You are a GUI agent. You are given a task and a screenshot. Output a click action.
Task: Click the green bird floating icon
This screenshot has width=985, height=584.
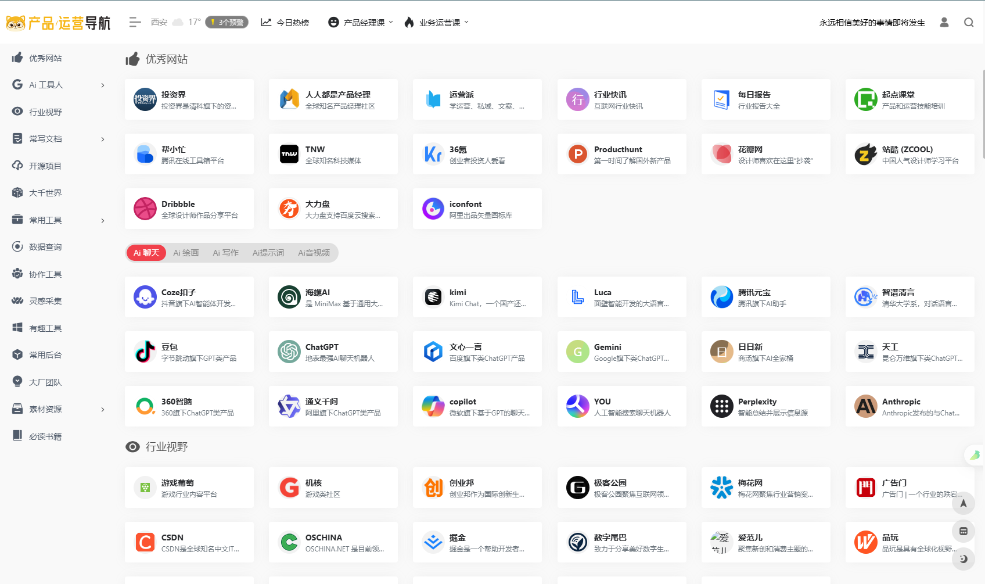pos(974,455)
